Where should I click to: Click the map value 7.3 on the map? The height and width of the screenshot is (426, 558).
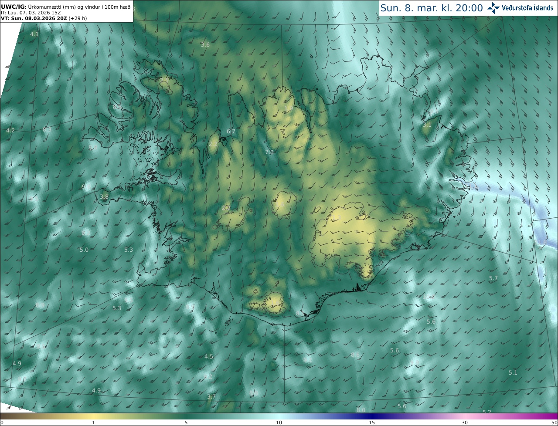tap(269, 152)
